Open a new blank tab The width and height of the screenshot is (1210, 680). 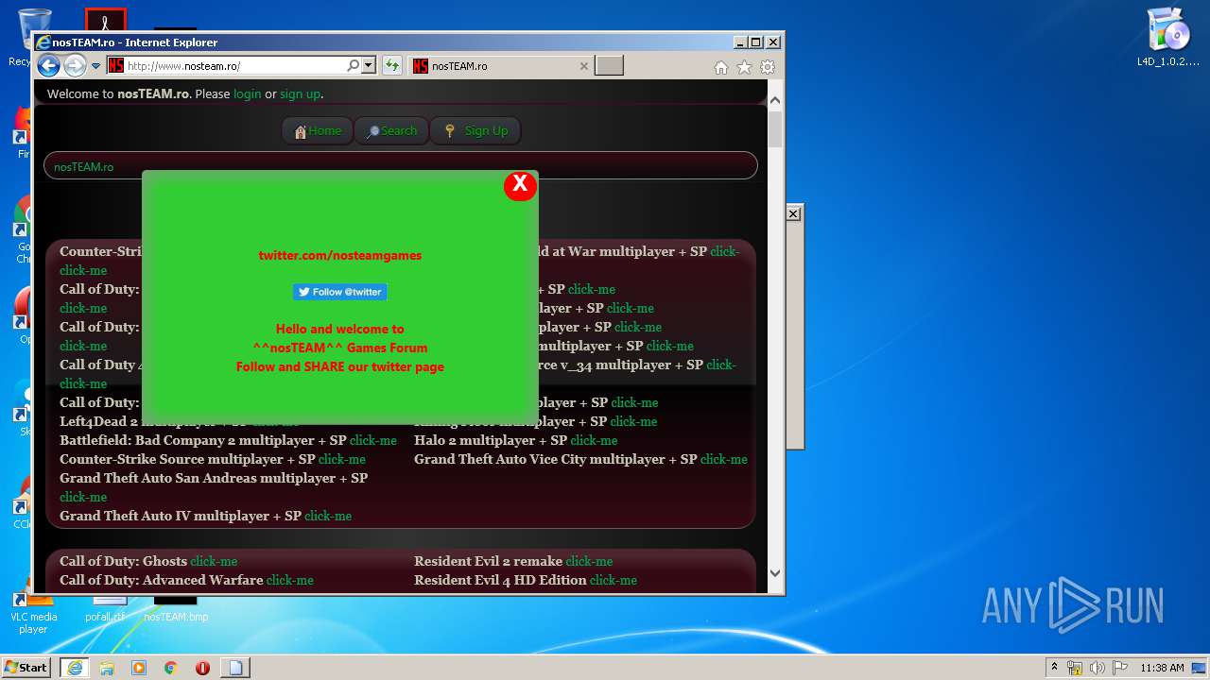(610, 66)
